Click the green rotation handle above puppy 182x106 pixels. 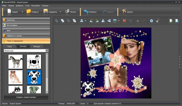[x=88, y=75]
